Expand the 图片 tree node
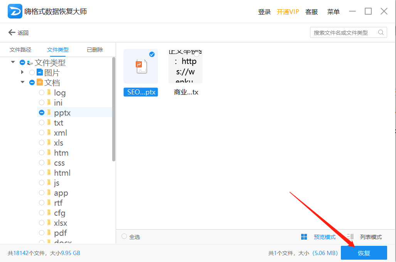The image size is (396, 262). coord(22,72)
